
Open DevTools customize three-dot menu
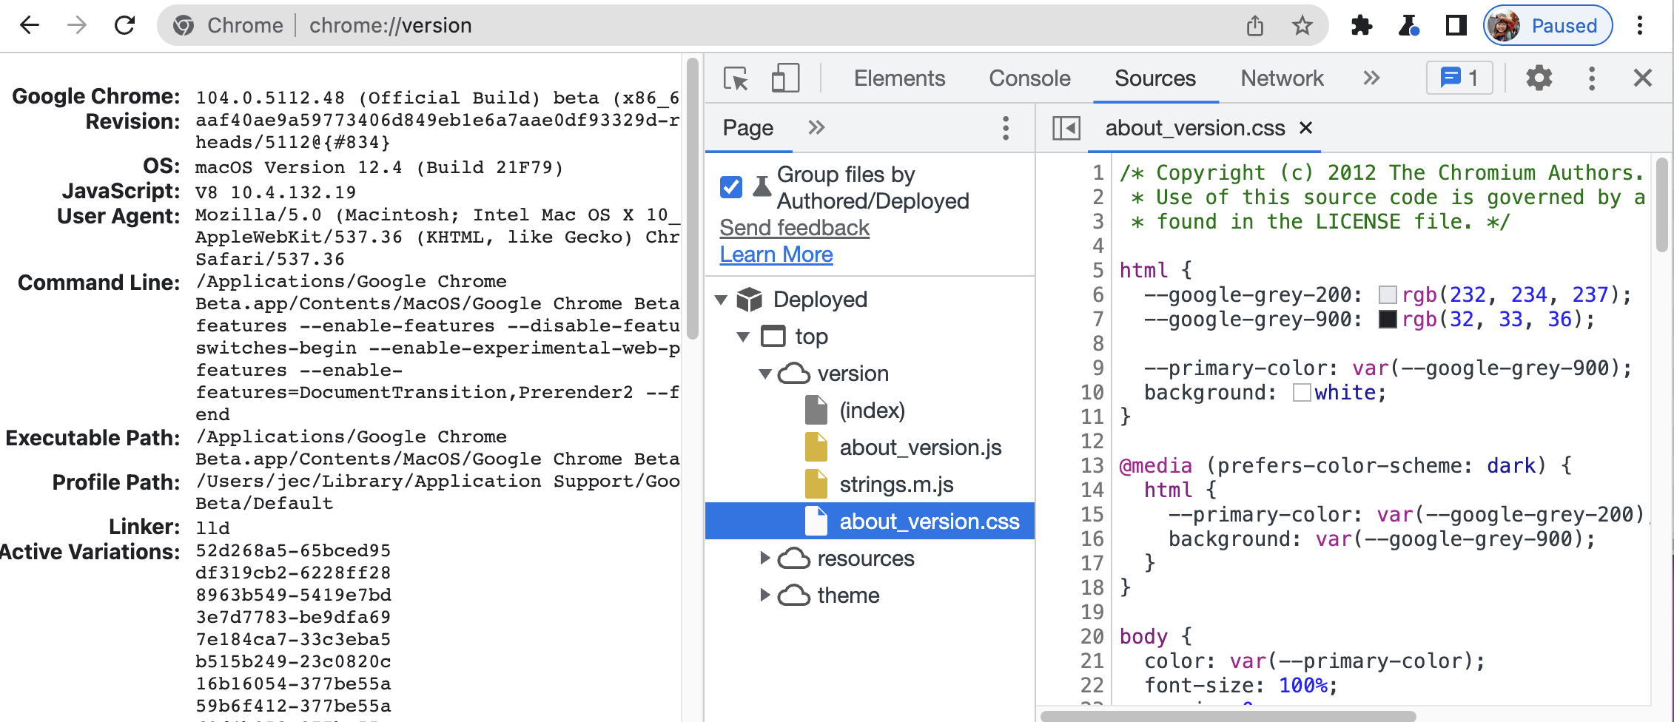pyautogui.click(x=1592, y=78)
